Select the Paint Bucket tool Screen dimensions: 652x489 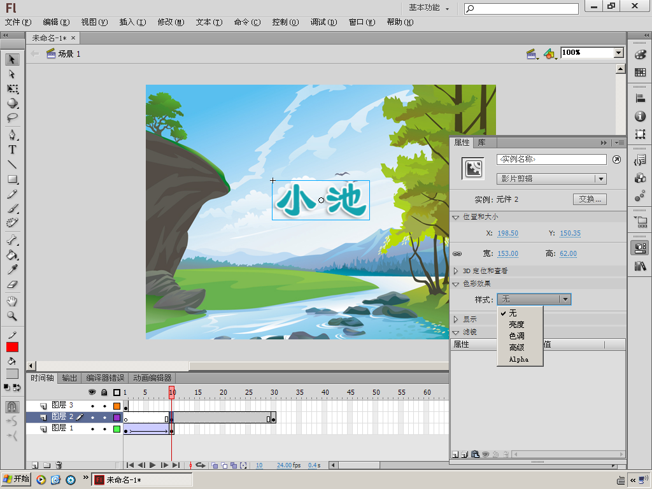click(x=12, y=255)
